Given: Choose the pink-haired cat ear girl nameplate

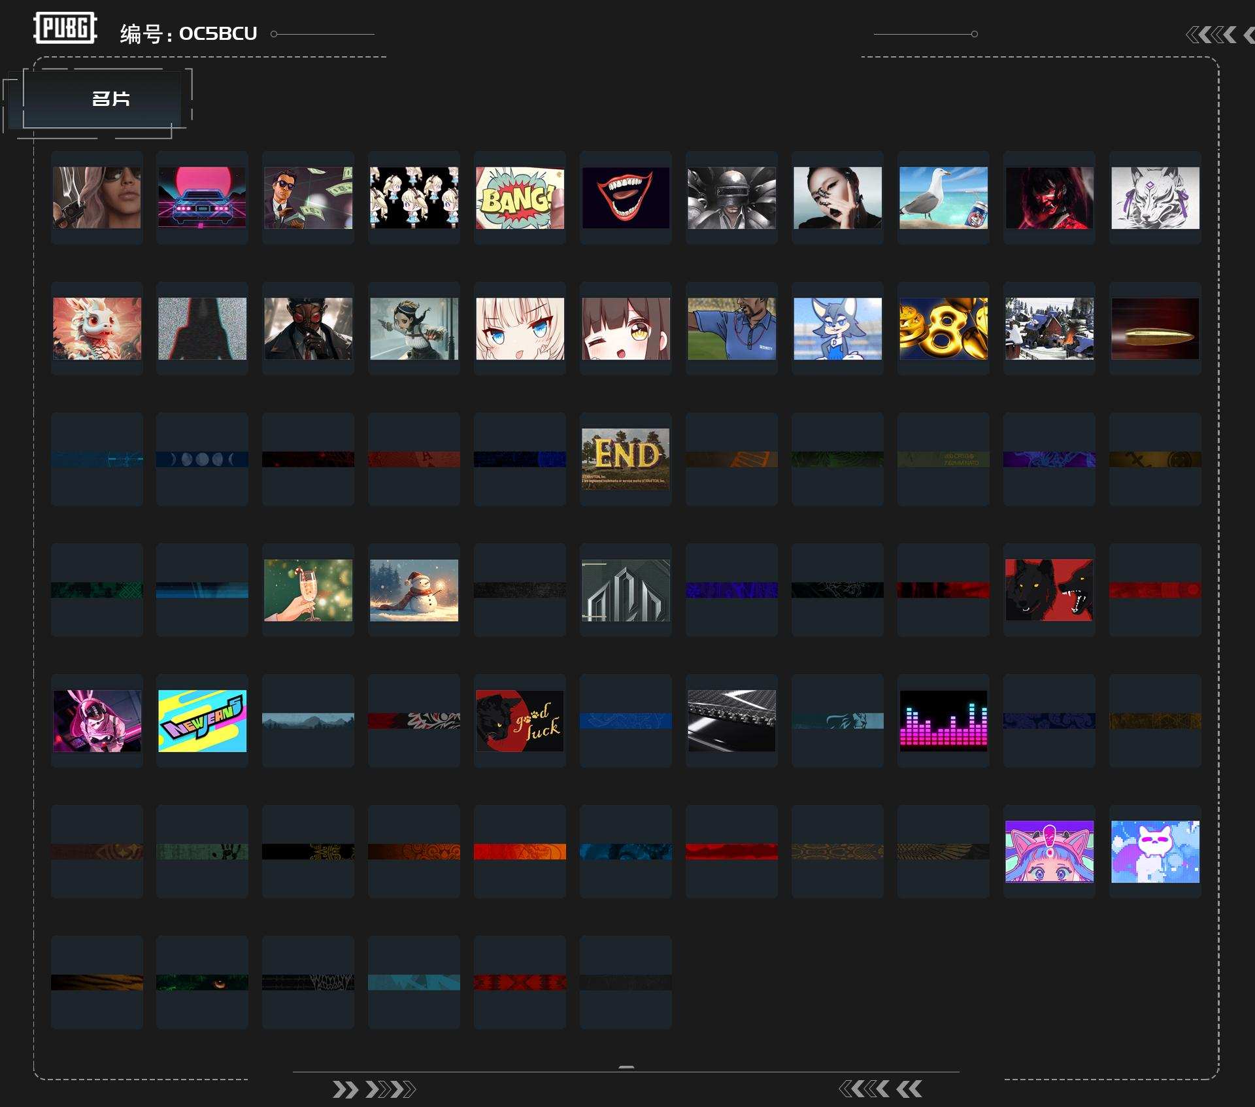Looking at the screenshot, I should point(1049,851).
